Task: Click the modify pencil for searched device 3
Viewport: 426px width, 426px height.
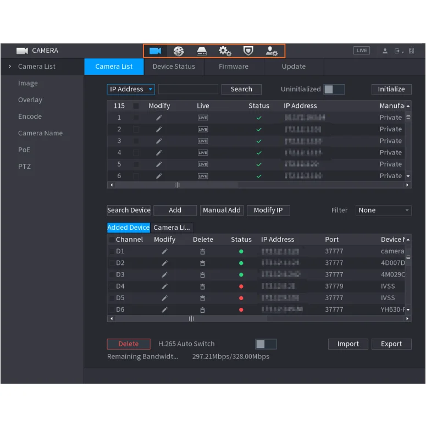Action: point(159,141)
